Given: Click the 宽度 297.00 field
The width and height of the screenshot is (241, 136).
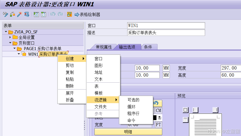Looking at the screenshot, I should 231,68.
